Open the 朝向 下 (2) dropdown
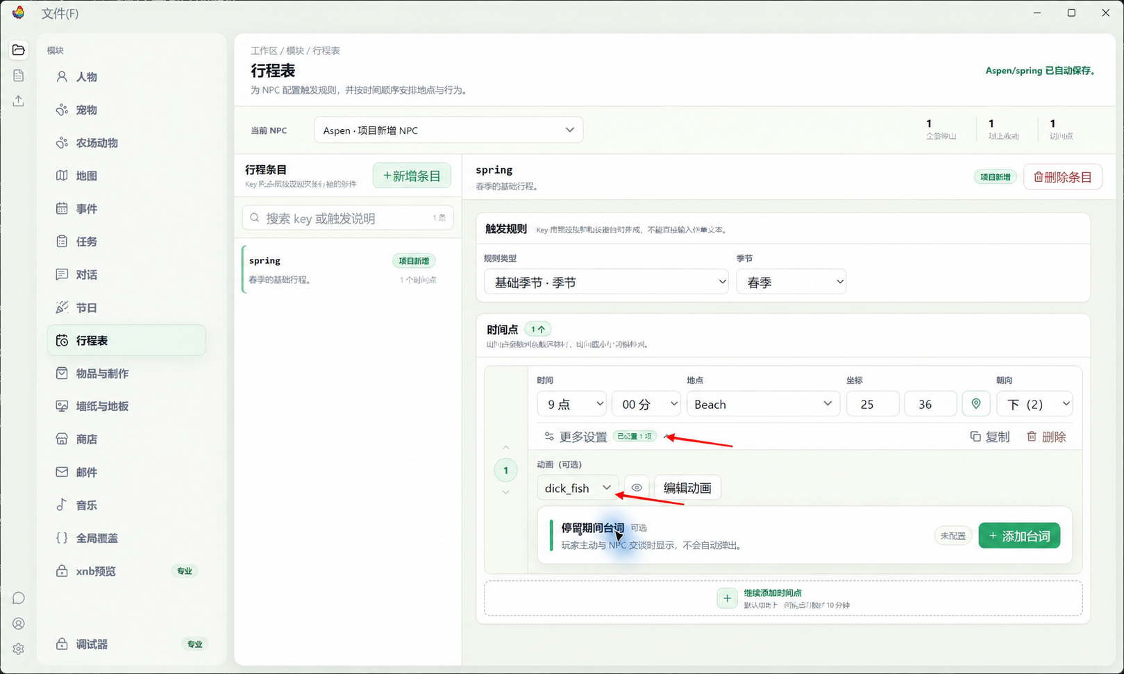This screenshot has width=1124, height=674. coord(1034,404)
